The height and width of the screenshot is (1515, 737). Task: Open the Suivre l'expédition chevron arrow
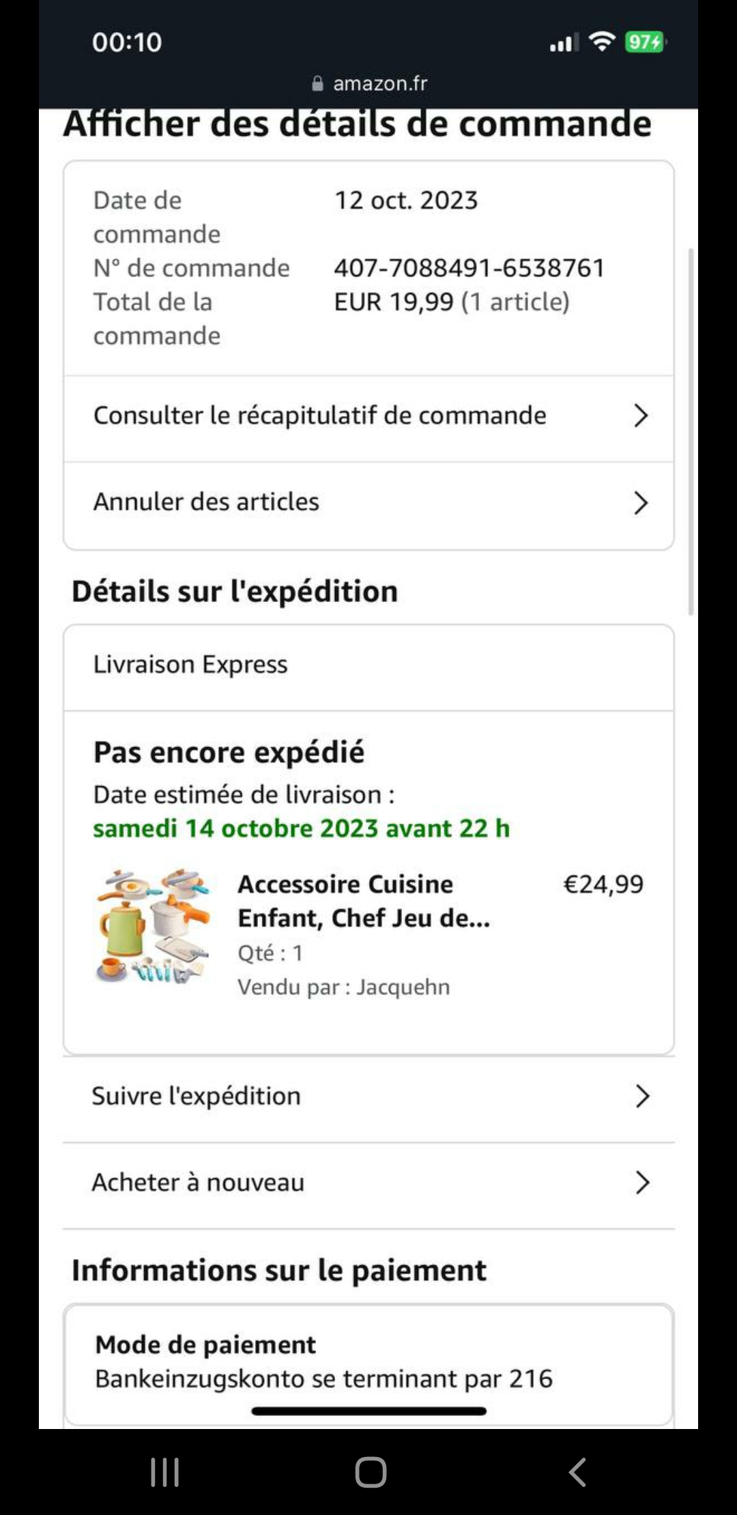pos(642,1096)
